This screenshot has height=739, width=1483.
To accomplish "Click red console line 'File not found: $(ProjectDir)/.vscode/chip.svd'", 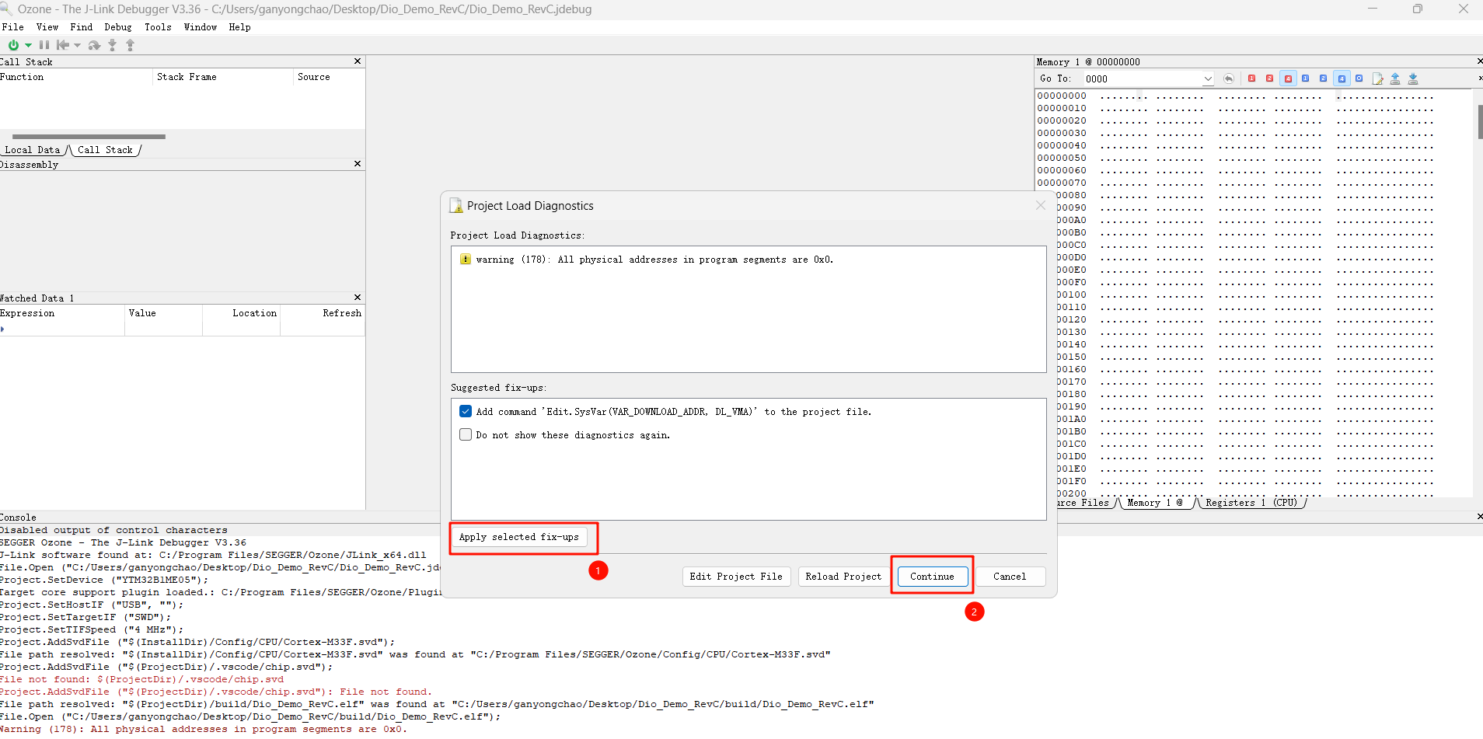I will [x=141, y=679].
